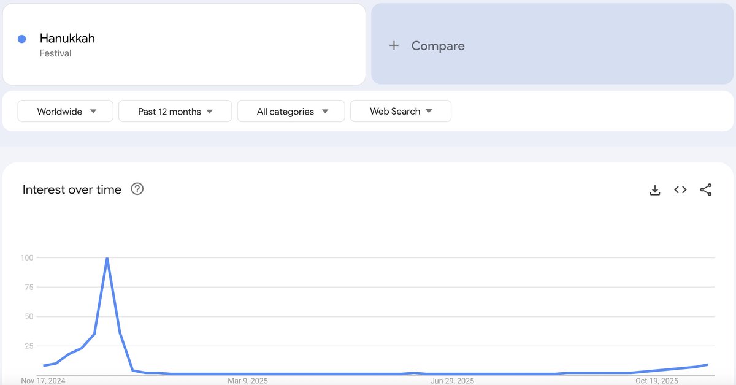736x385 pixels.
Task: Click the Jun 29, 2025 axis label
Action: point(452,381)
